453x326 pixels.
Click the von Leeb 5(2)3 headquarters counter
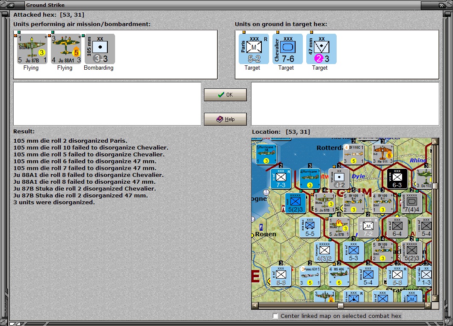[x=412, y=252]
